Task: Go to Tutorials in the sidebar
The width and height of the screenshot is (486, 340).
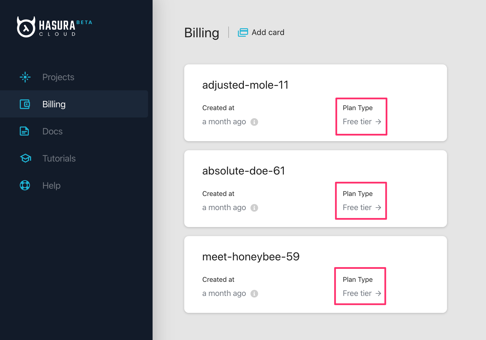Action: click(59, 158)
